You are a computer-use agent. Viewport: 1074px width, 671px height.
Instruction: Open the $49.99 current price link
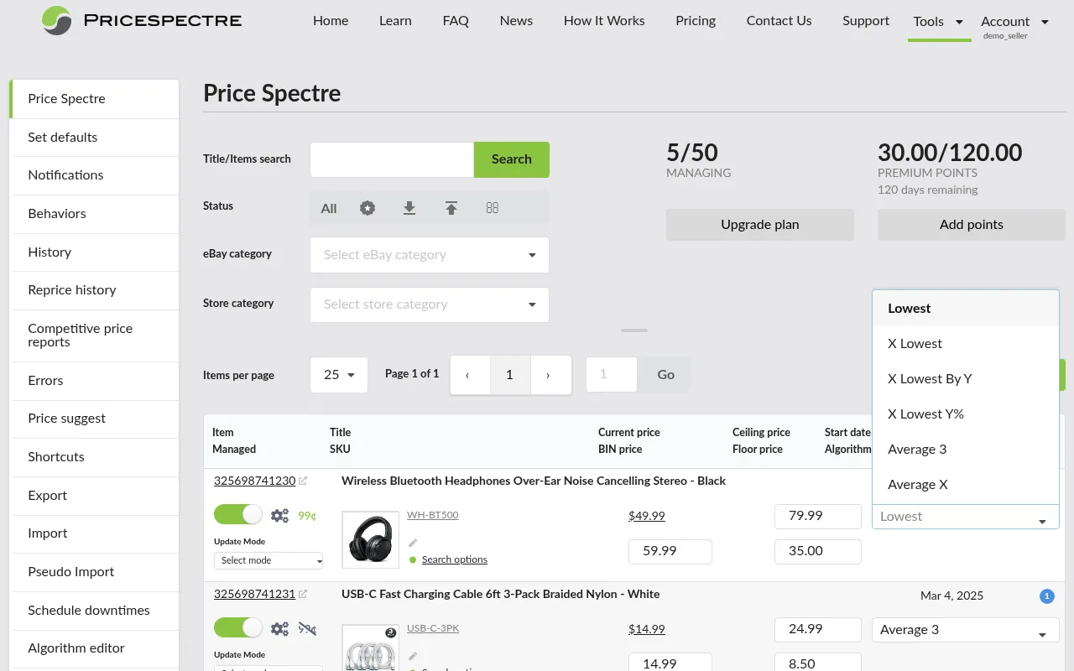646,516
